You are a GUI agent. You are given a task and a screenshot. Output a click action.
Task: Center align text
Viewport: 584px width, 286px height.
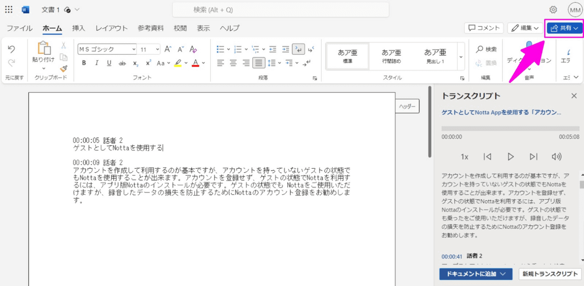point(233,63)
